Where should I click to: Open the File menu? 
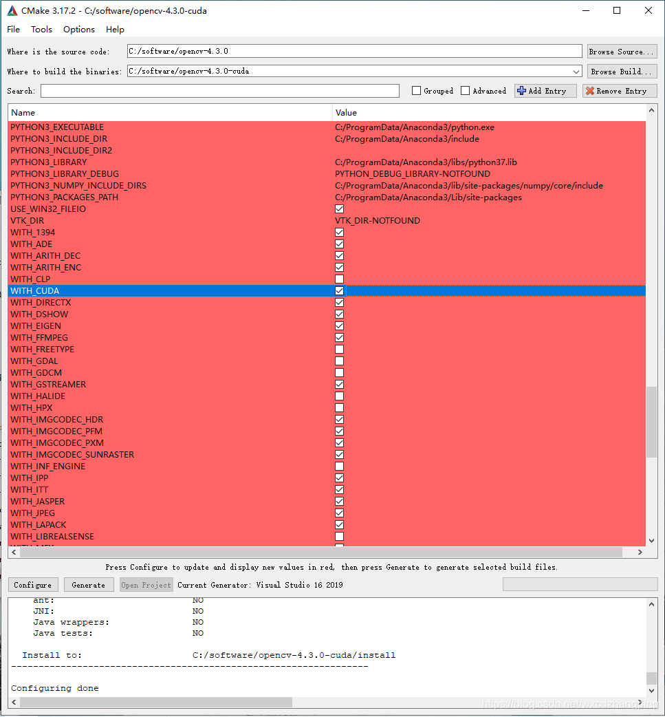coord(13,30)
